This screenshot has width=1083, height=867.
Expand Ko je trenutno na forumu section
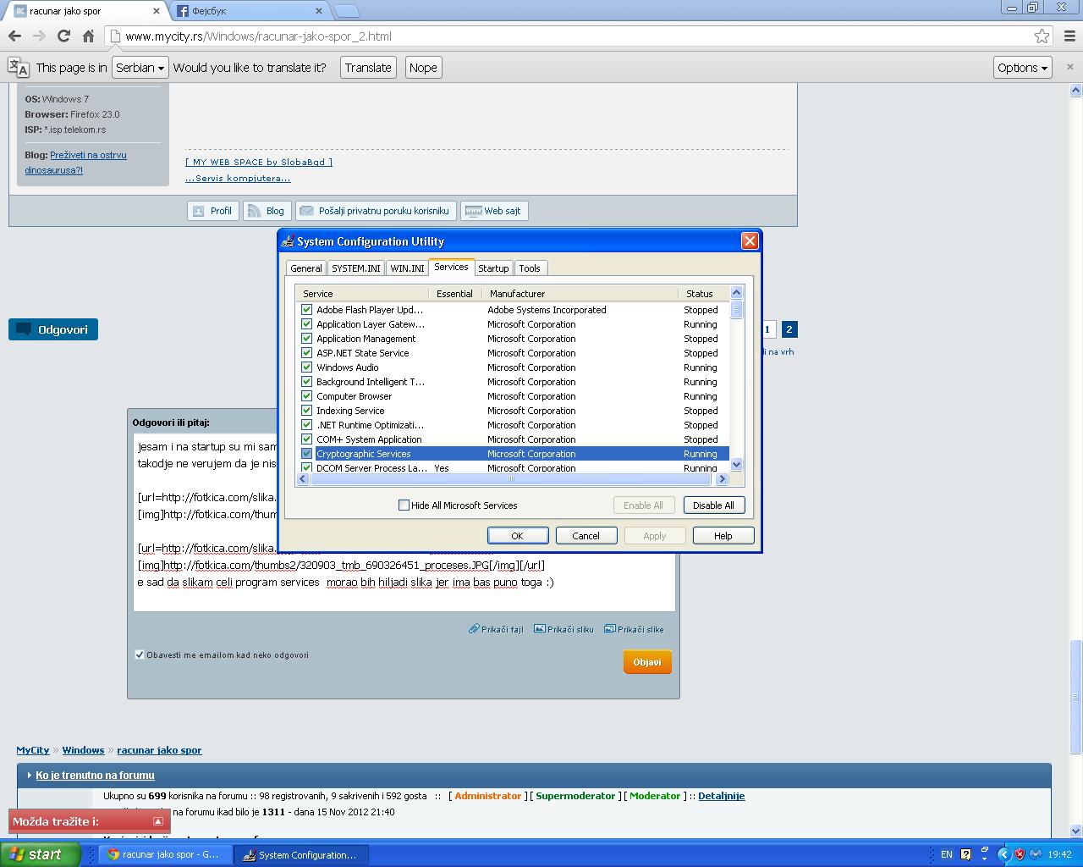pyautogui.click(x=95, y=775)
